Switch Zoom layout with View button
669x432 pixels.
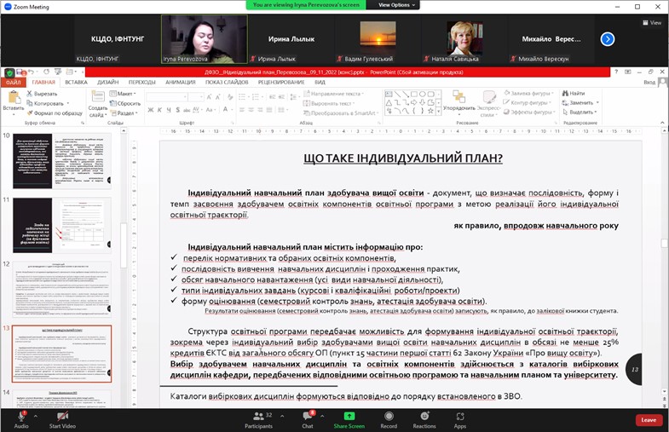(x=651, y=23)
